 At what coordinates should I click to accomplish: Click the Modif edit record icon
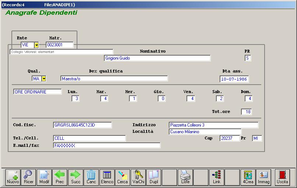(x=44, y=177)
